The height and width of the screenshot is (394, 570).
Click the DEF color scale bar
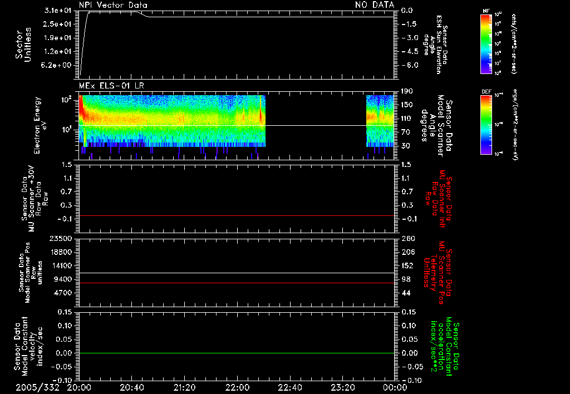tap(487, 125)
